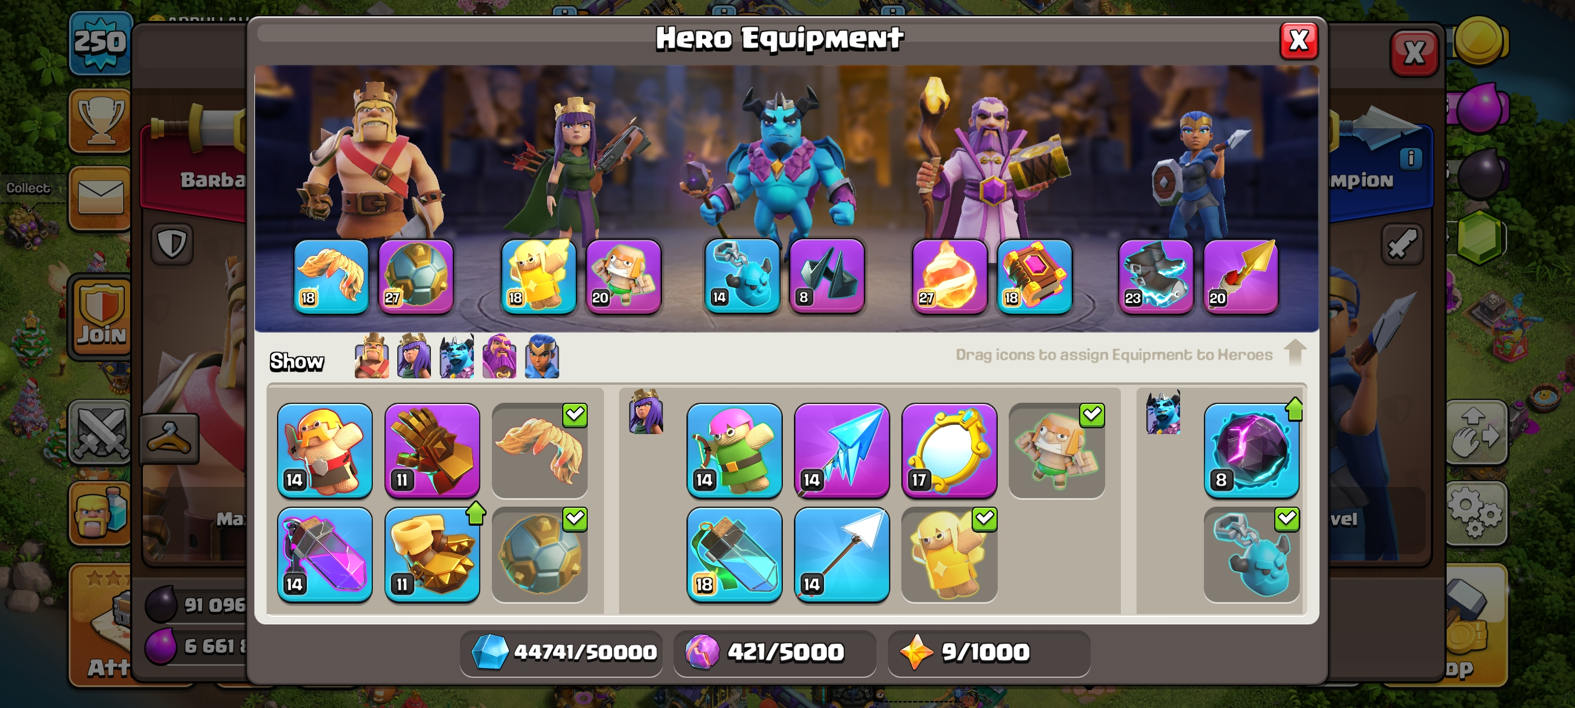Select the Magic Mirror level 17 equipment
This screenshot has height=708, width=1575.
[x=950, y=450]
